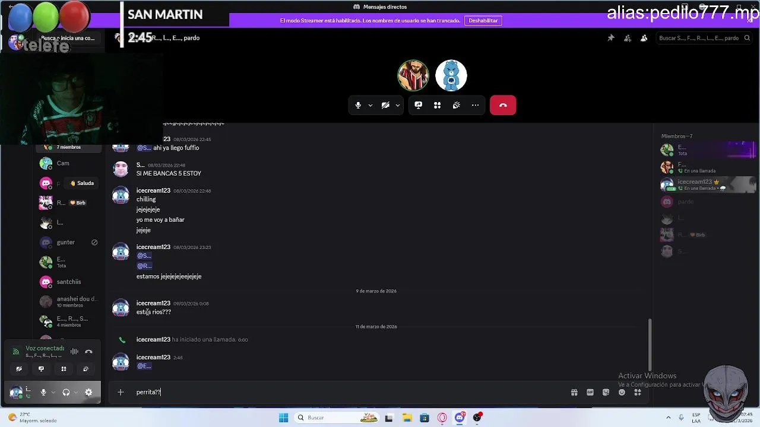Click Windows taskbar Buscar search box
The height and width of the screenshot is (427, 760).
tap(338, 418)
